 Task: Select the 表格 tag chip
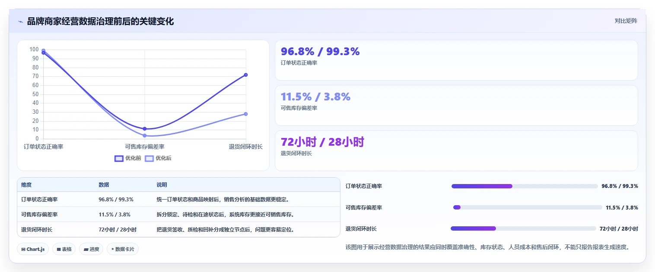[x=64, y=249]
